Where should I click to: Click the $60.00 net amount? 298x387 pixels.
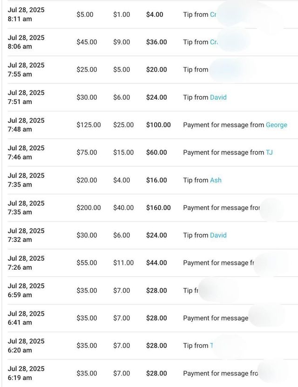(x=156, y=152)
